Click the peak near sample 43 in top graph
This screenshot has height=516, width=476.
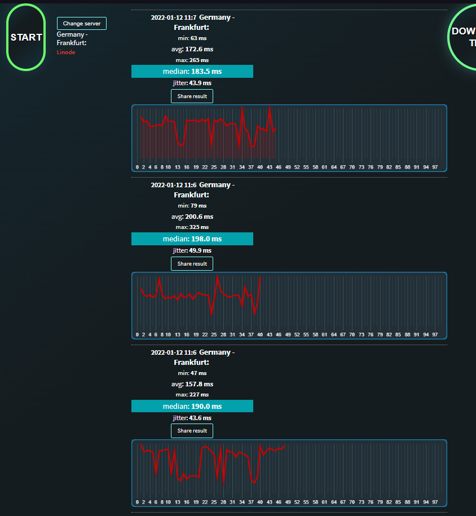[x=270, y=107]
